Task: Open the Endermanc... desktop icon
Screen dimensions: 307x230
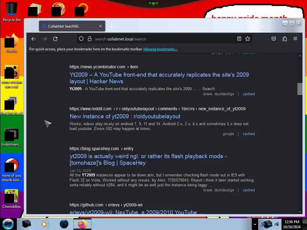Action: pos(12,137)
